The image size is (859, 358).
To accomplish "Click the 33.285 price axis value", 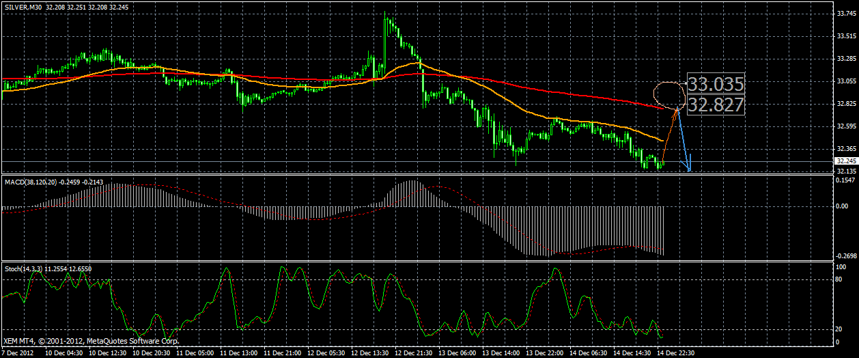I will click(845, 58).
